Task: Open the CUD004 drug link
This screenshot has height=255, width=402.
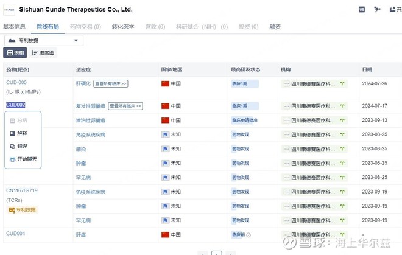Action: [x=16, y=234]
